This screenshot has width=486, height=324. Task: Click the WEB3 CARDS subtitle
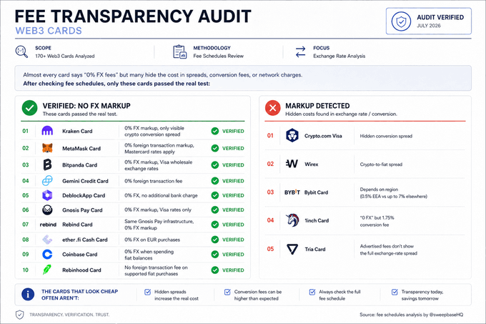click(49, 31)
